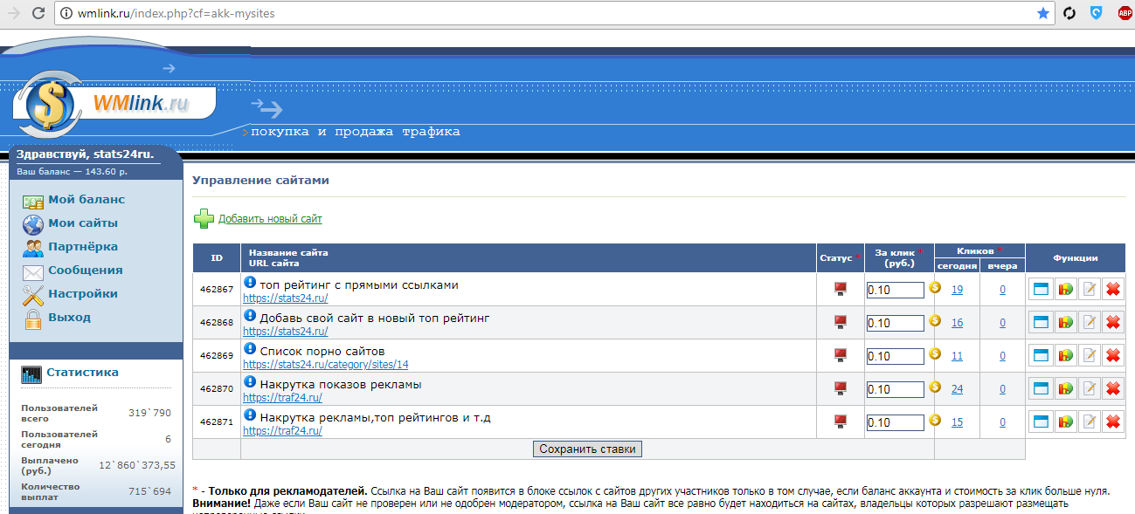Click the green plus add-site icon

[x=204, y=219]
